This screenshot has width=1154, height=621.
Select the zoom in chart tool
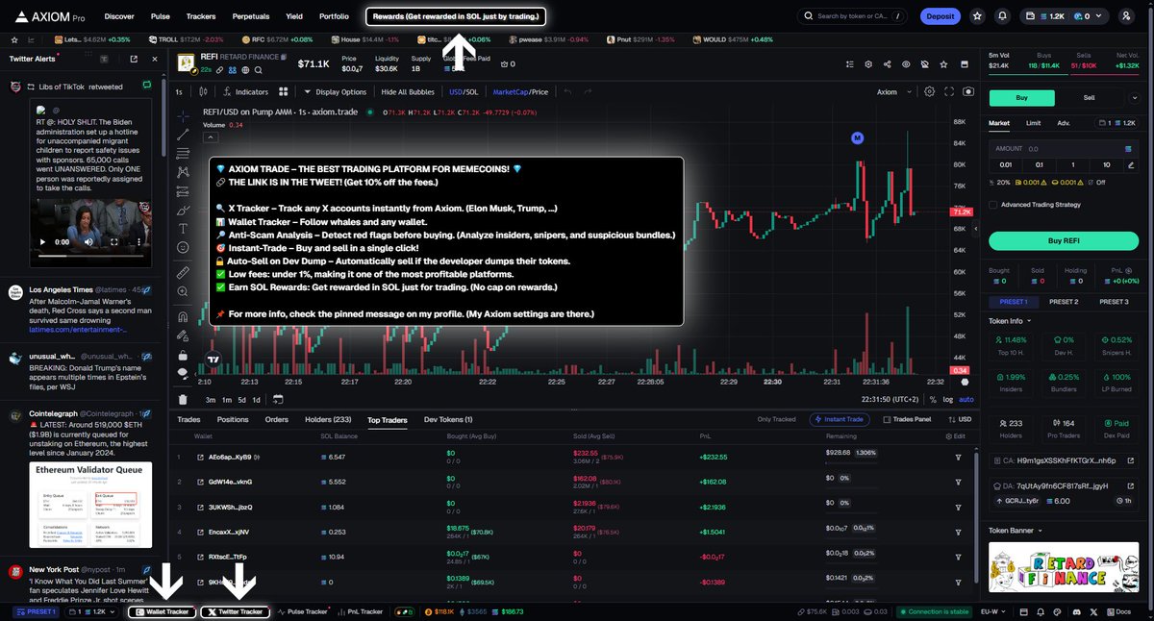coord(183,292)
